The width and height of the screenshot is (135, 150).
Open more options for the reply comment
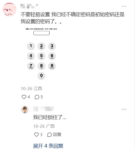[124, 109]
